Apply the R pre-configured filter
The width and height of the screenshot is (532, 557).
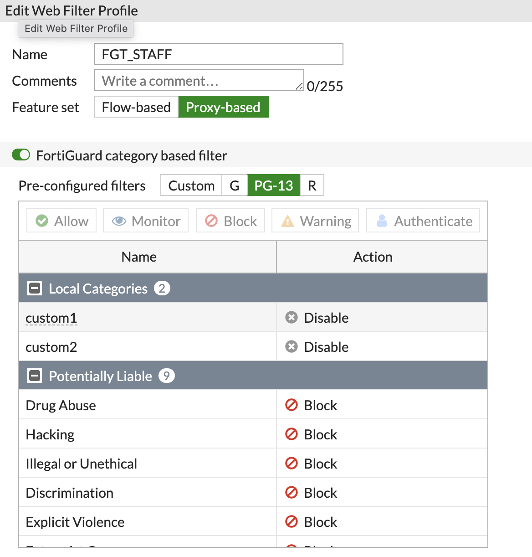click(x=312, y=185)
